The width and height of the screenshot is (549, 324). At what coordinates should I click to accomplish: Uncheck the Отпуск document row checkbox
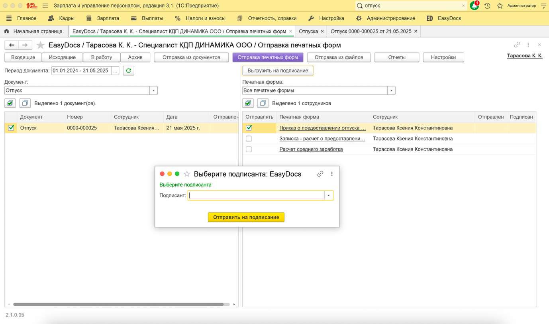tap(11, 128)
